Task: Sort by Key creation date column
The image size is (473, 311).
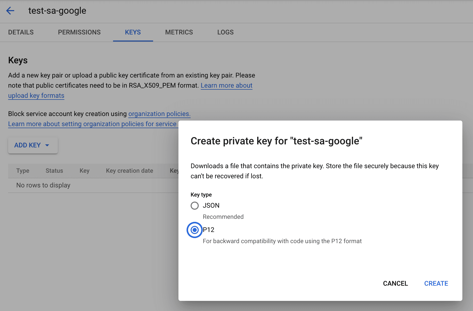Action: click(x=129, y=171)
